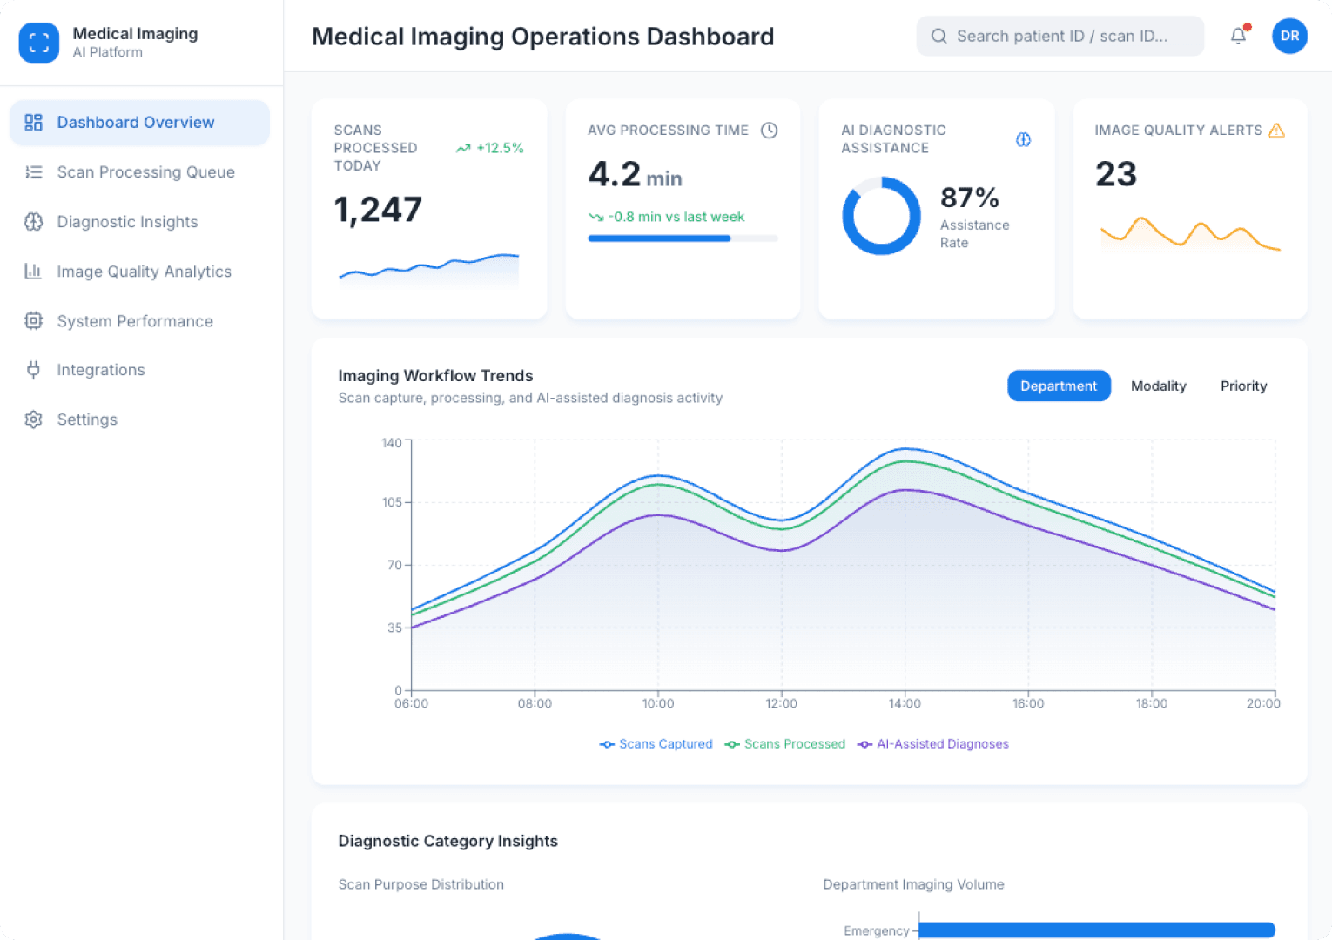Click the DR user avatar

point(1289,36)
